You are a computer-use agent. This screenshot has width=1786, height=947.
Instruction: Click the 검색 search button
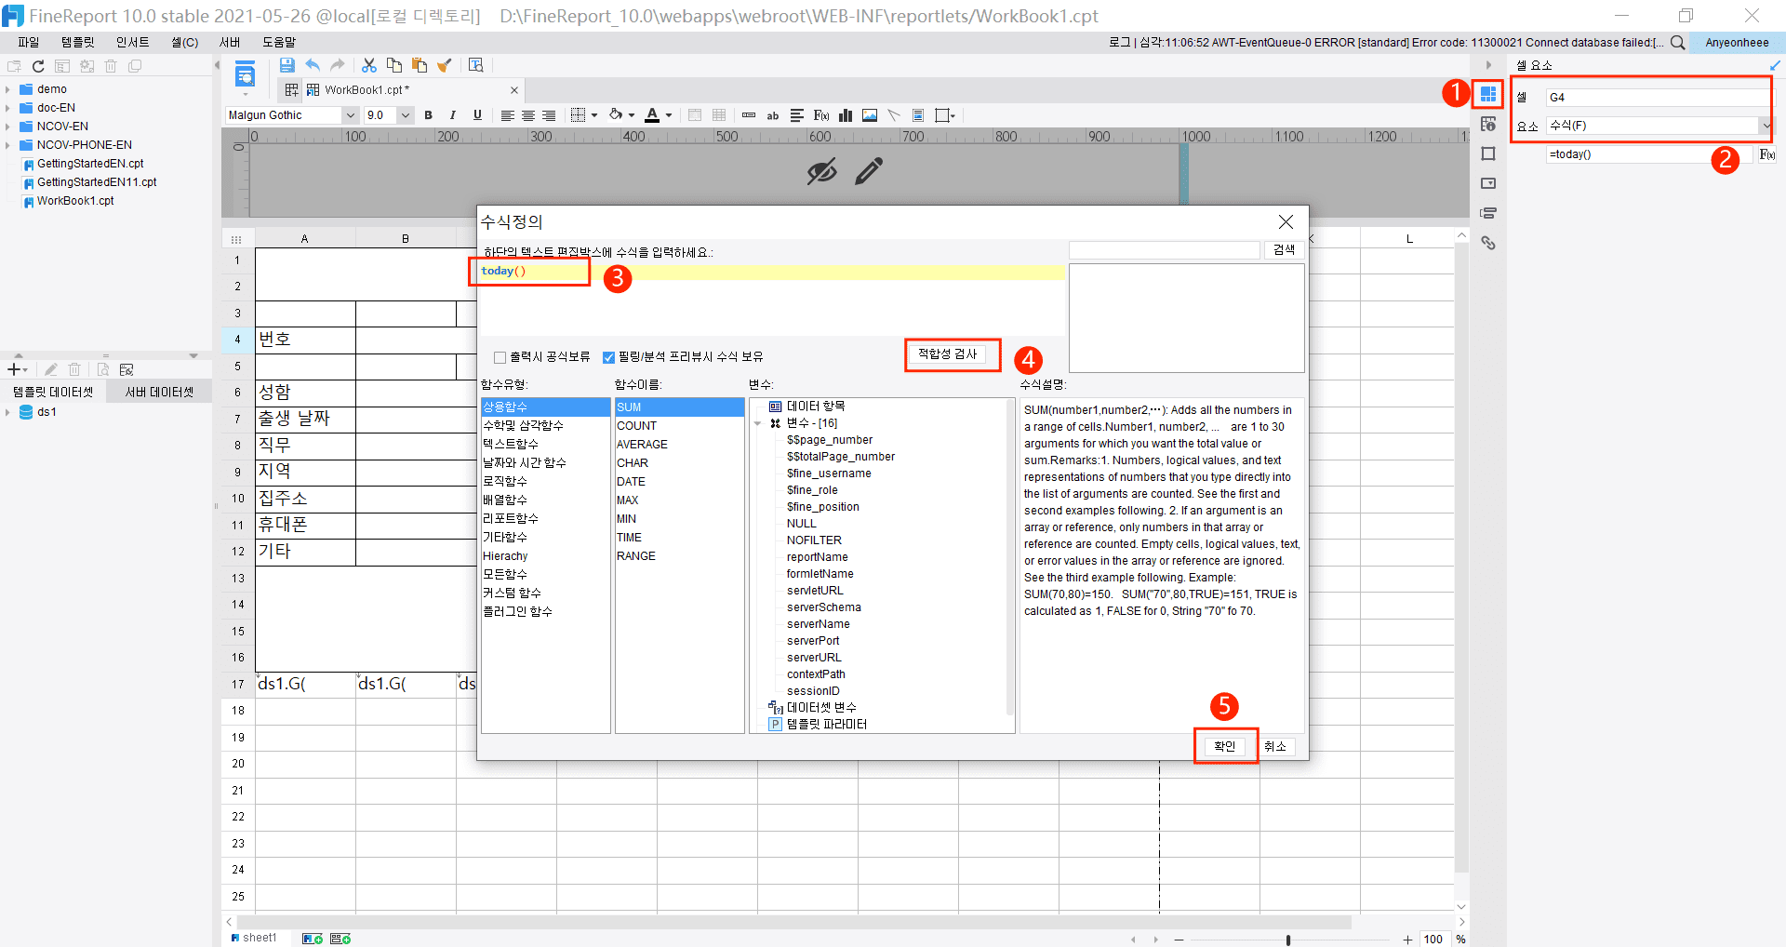(1284, 250)
